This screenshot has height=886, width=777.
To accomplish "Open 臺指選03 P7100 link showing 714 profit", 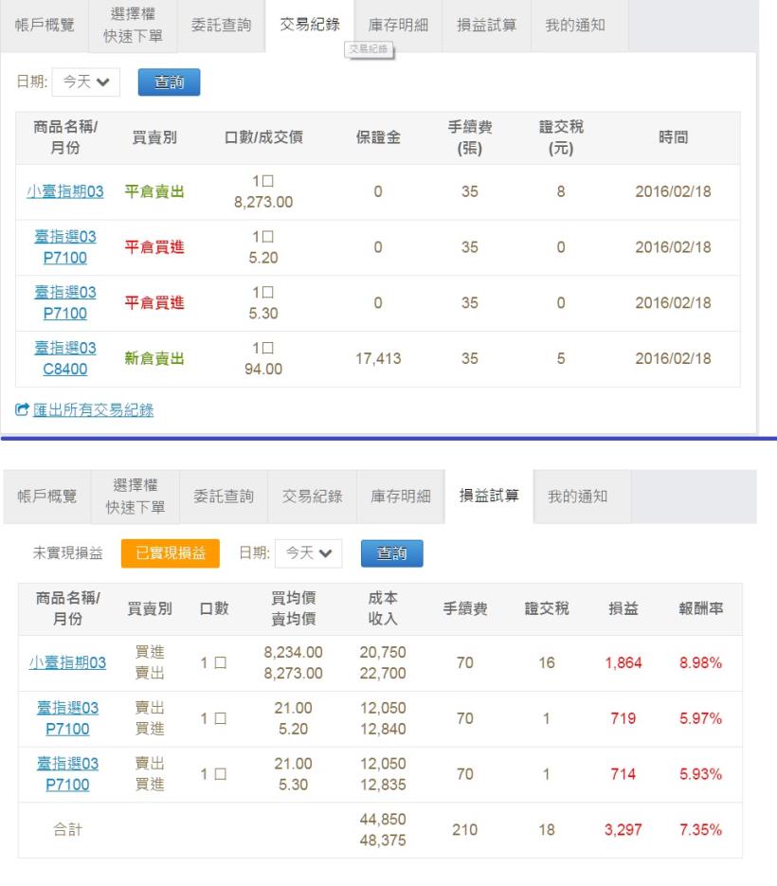I will tap(65, 774).
